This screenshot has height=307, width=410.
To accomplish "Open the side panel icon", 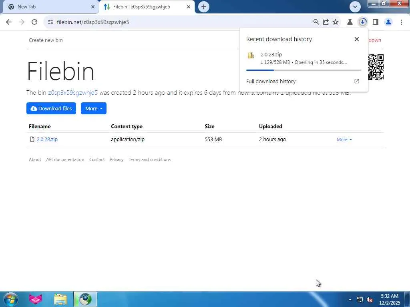I will [x=376, y=22].
